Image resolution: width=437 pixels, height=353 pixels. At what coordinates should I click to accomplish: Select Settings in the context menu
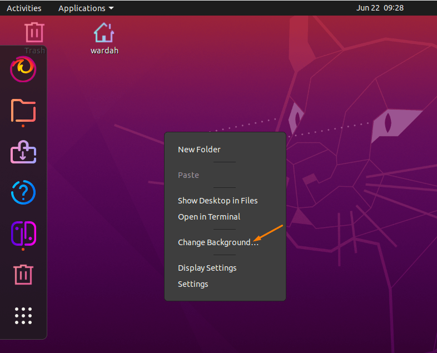pyautogui.click(x=193, y=284)
